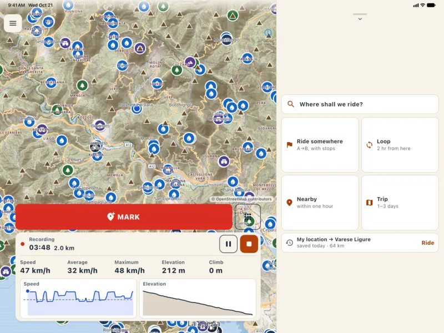444x333 pixels.
Task: Pause the ride recording
Action: point(228,244)
